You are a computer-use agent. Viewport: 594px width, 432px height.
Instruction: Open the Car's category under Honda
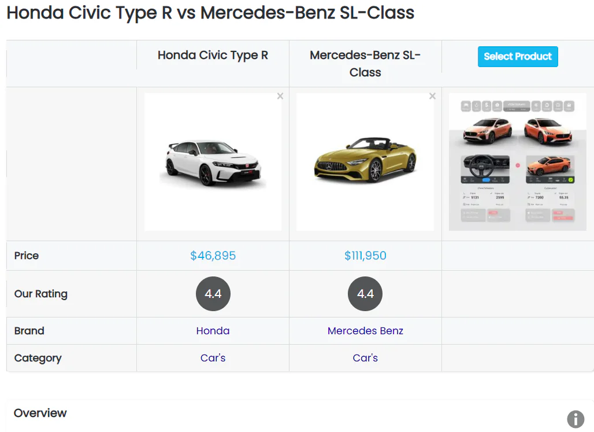pos(213,358)
